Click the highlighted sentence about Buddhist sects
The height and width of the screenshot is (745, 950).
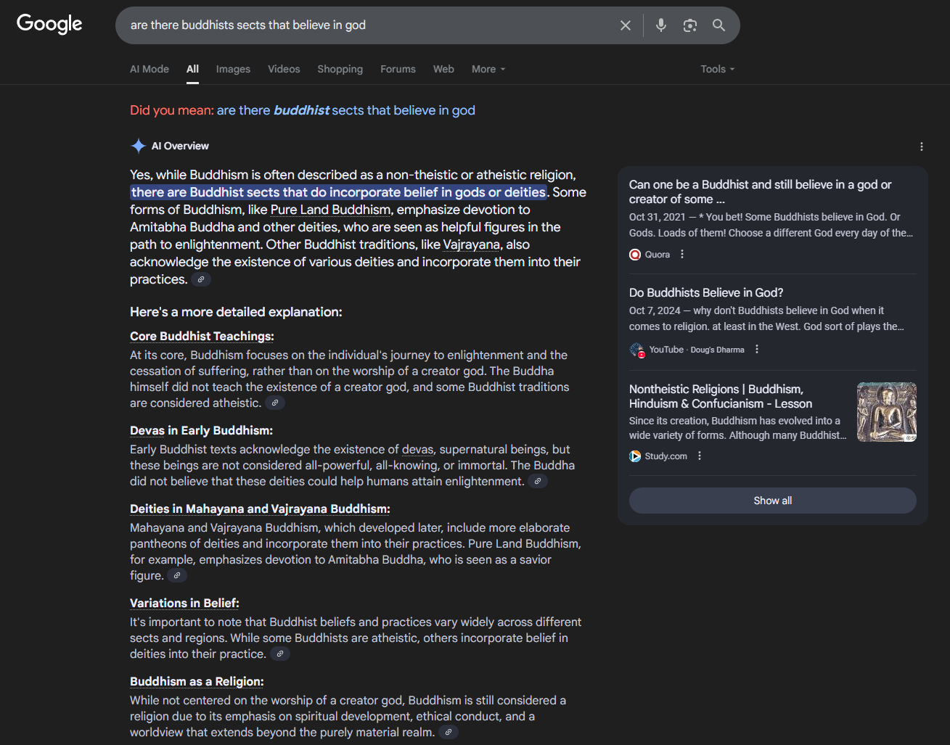(338, 192)
